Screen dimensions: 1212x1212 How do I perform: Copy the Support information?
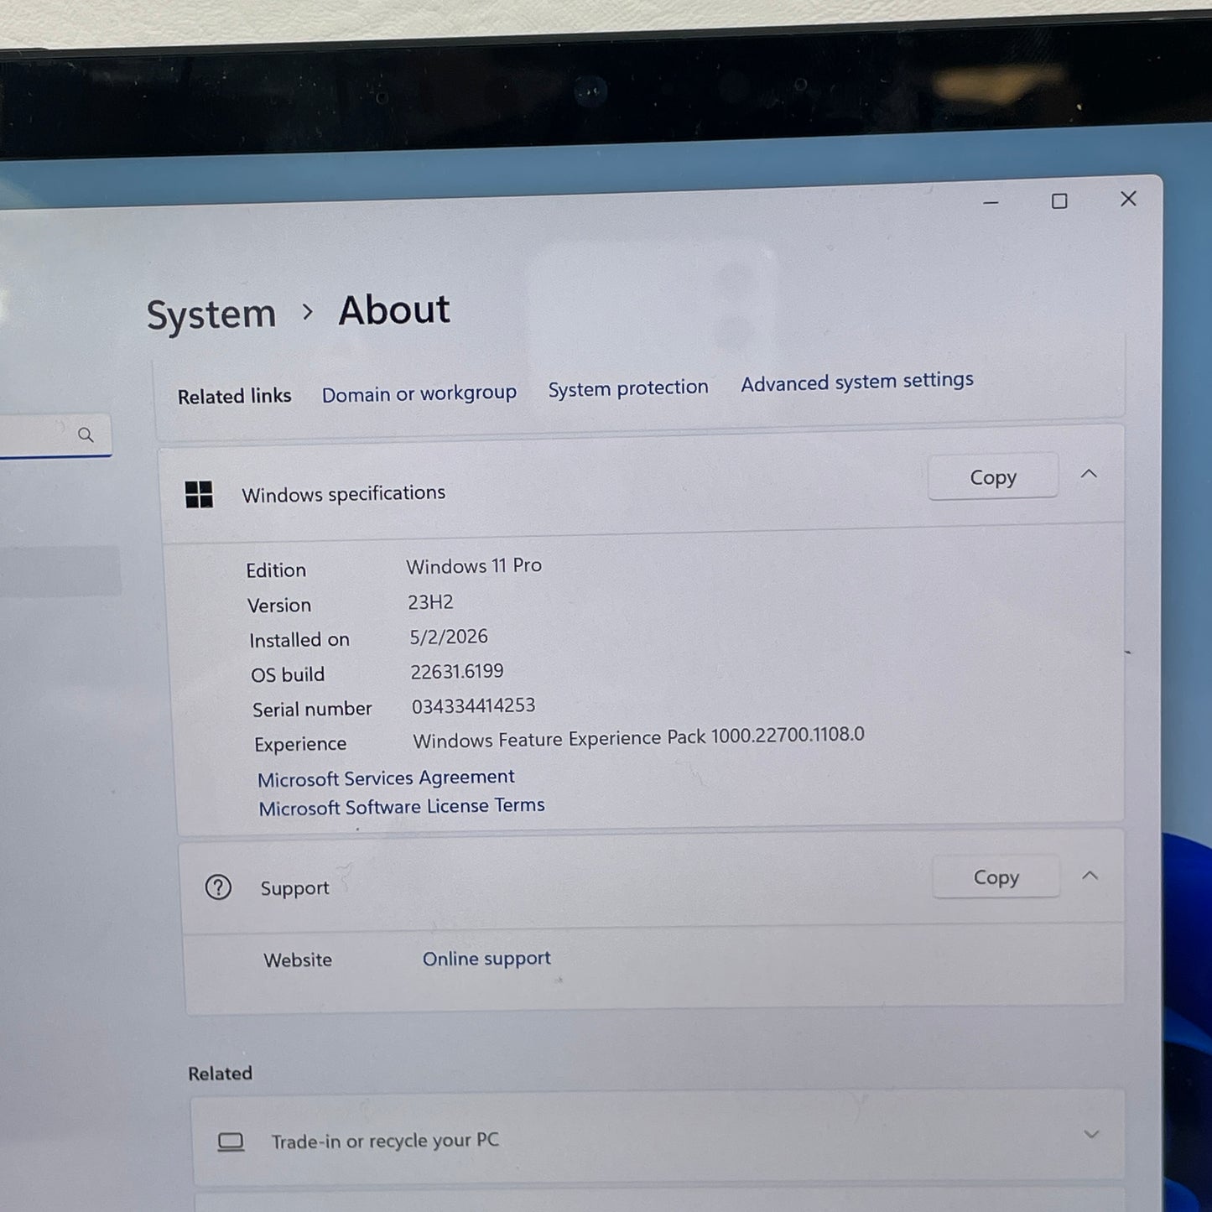pos(996,877)
